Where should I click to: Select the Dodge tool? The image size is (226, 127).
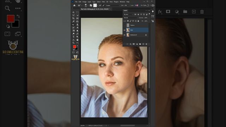73,34
